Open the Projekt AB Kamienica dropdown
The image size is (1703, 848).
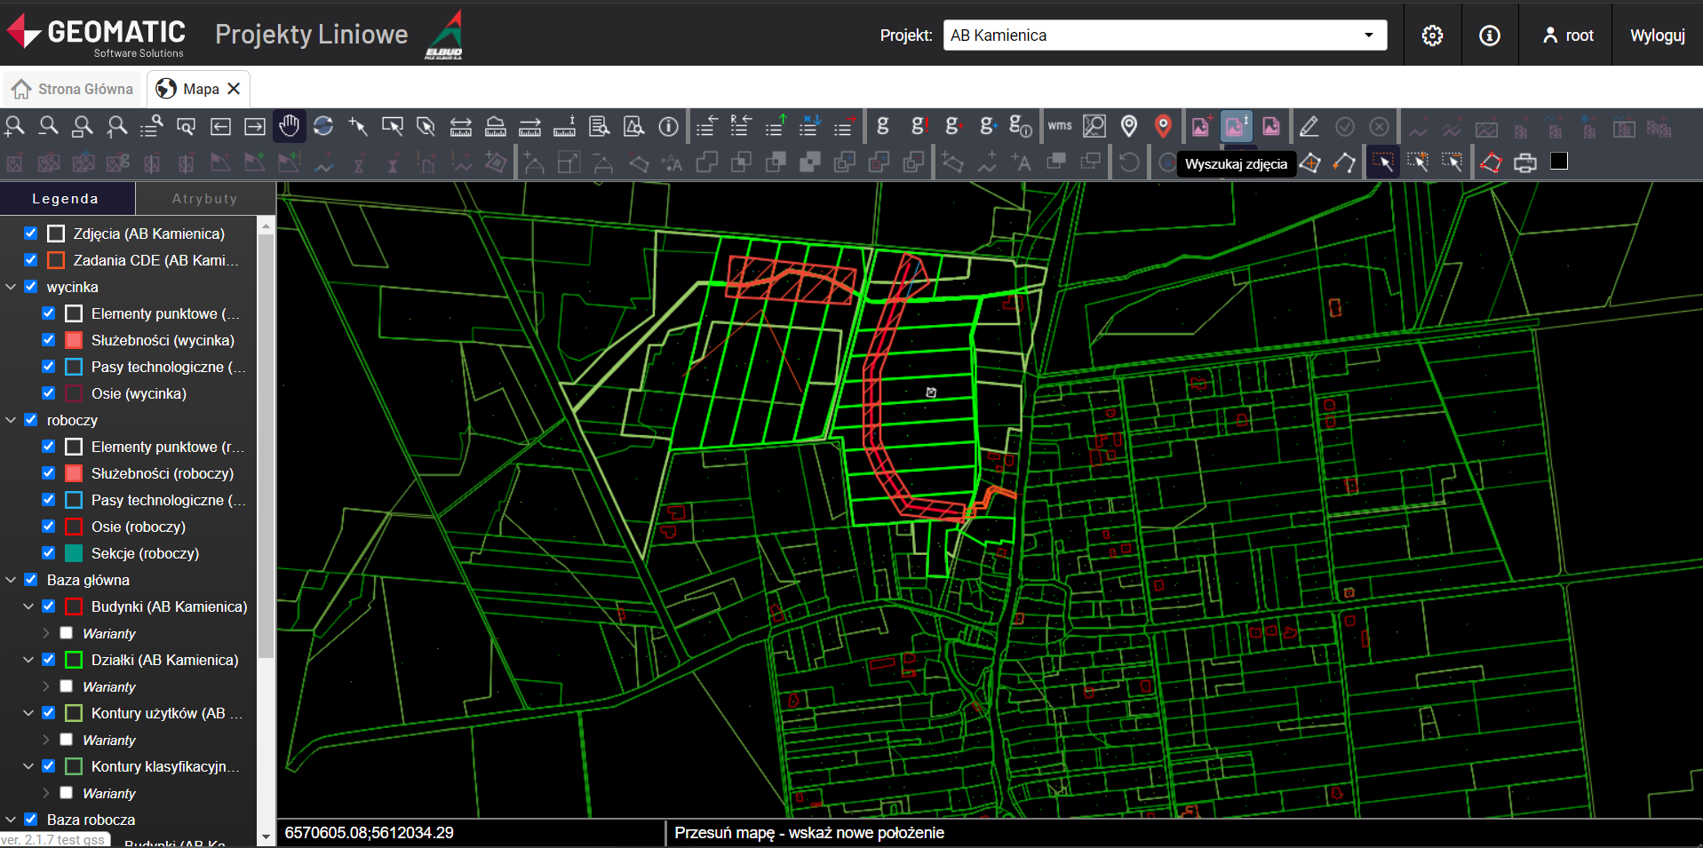coord(1164,36)
